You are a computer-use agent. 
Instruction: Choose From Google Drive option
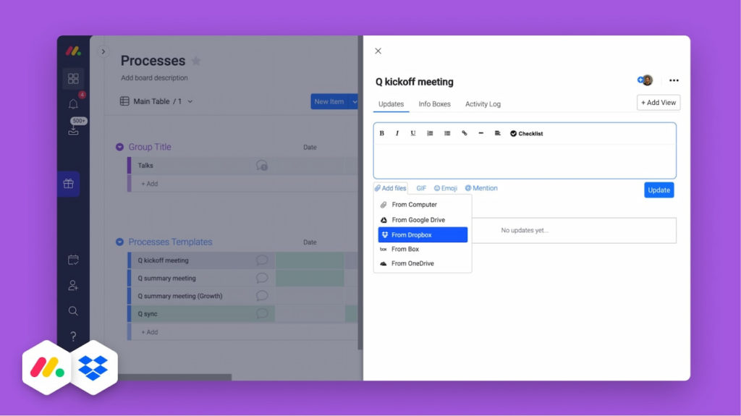tap(423, 220)
